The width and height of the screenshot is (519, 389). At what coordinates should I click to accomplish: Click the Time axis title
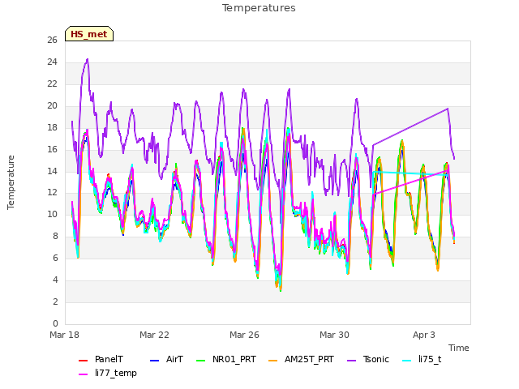click(458, 348)
